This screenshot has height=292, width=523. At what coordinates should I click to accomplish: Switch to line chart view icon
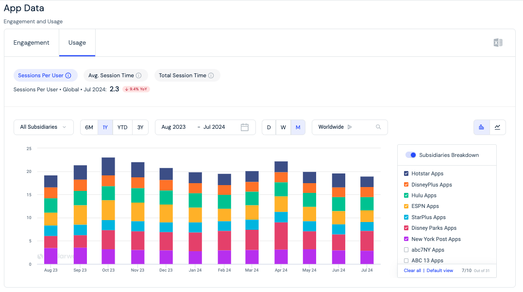pyautogui.click(x=497, y=127)
